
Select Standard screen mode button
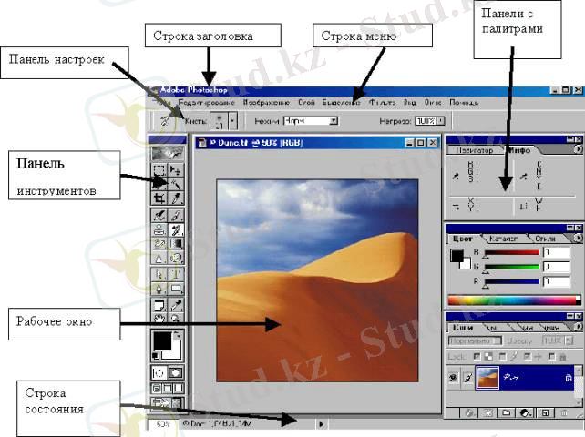[157, 389]
